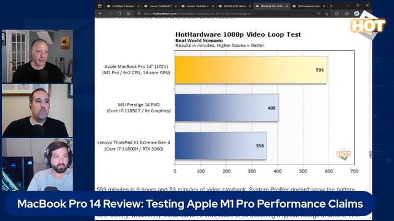This screenshot has height=221, width=394.
Task: Click the axis label 700
Action: pyautogui.click(x=355, y=171)
